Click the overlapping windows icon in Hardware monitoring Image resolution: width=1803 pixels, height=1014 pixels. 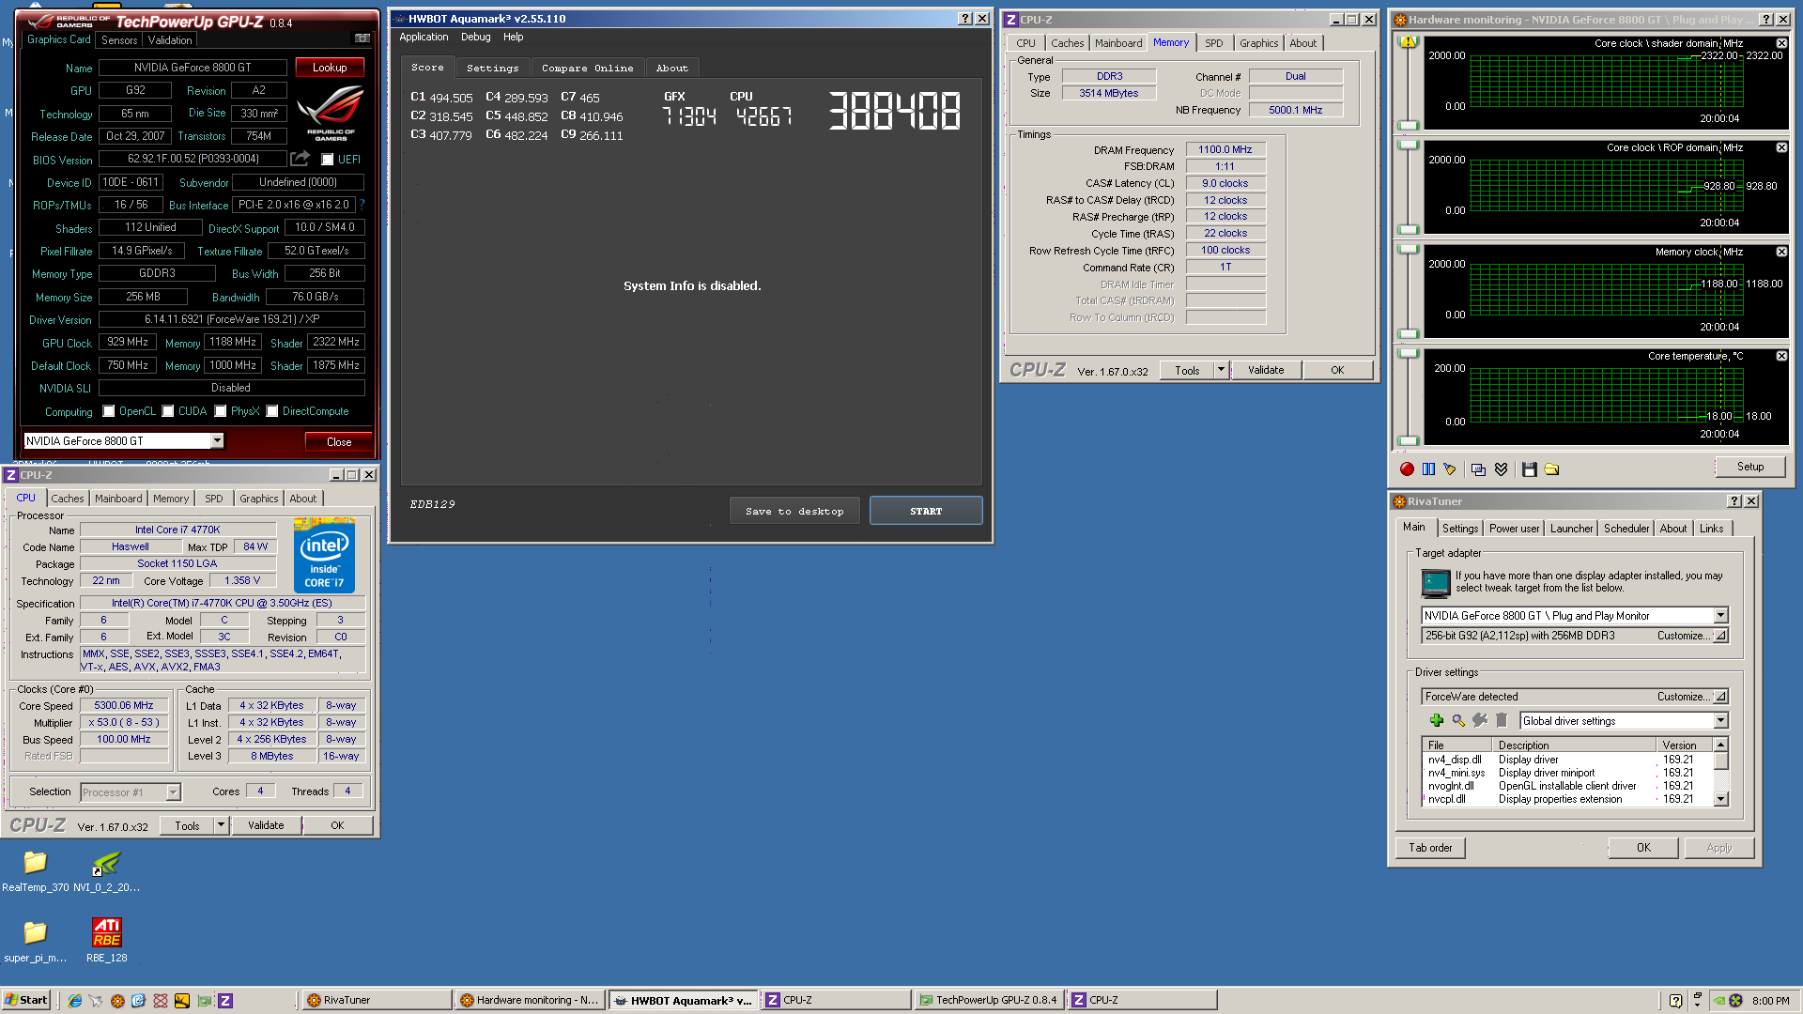pos(1479,469)
